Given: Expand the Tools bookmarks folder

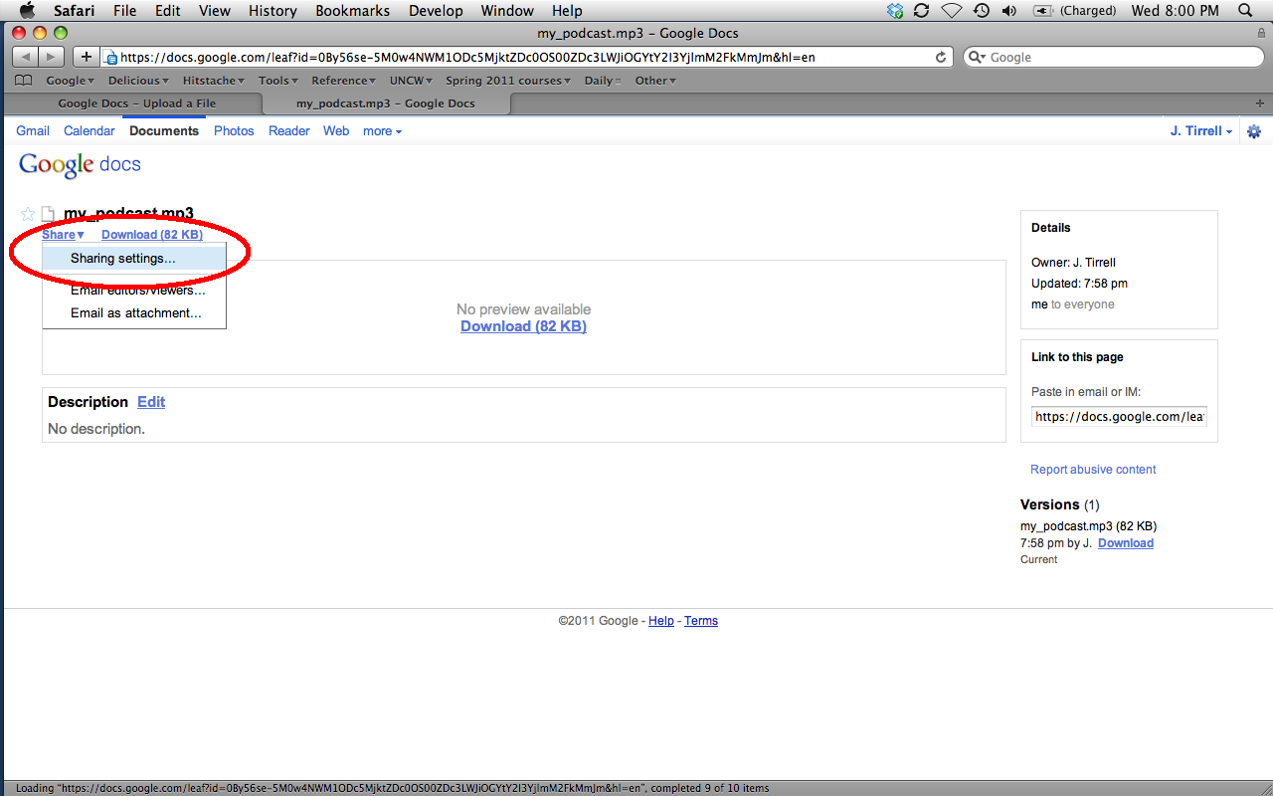Looking at the screenshot, I should click(x=278, y=81).
